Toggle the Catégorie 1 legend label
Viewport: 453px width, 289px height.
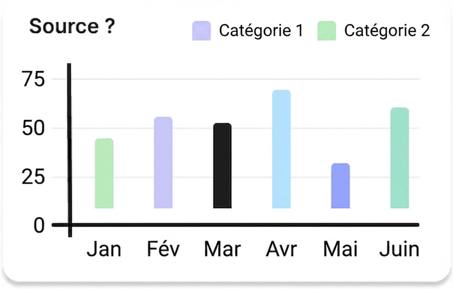261,31
